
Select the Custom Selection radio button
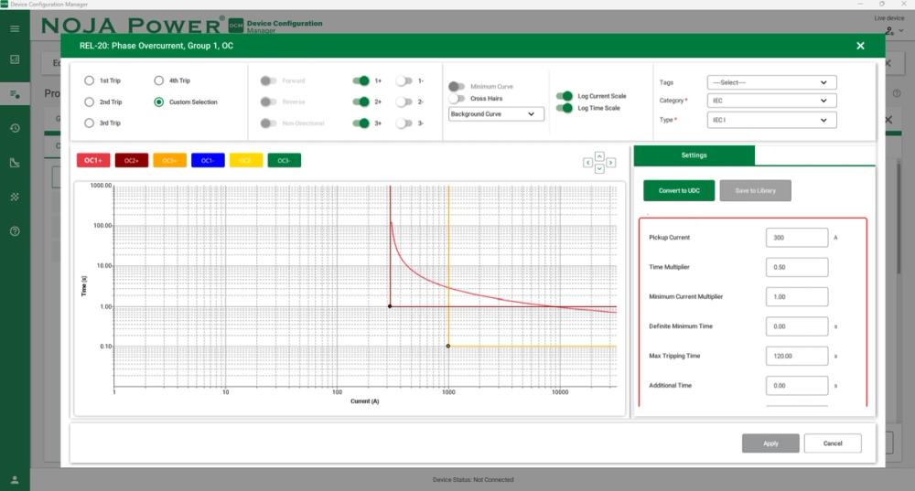coord(158,102)
